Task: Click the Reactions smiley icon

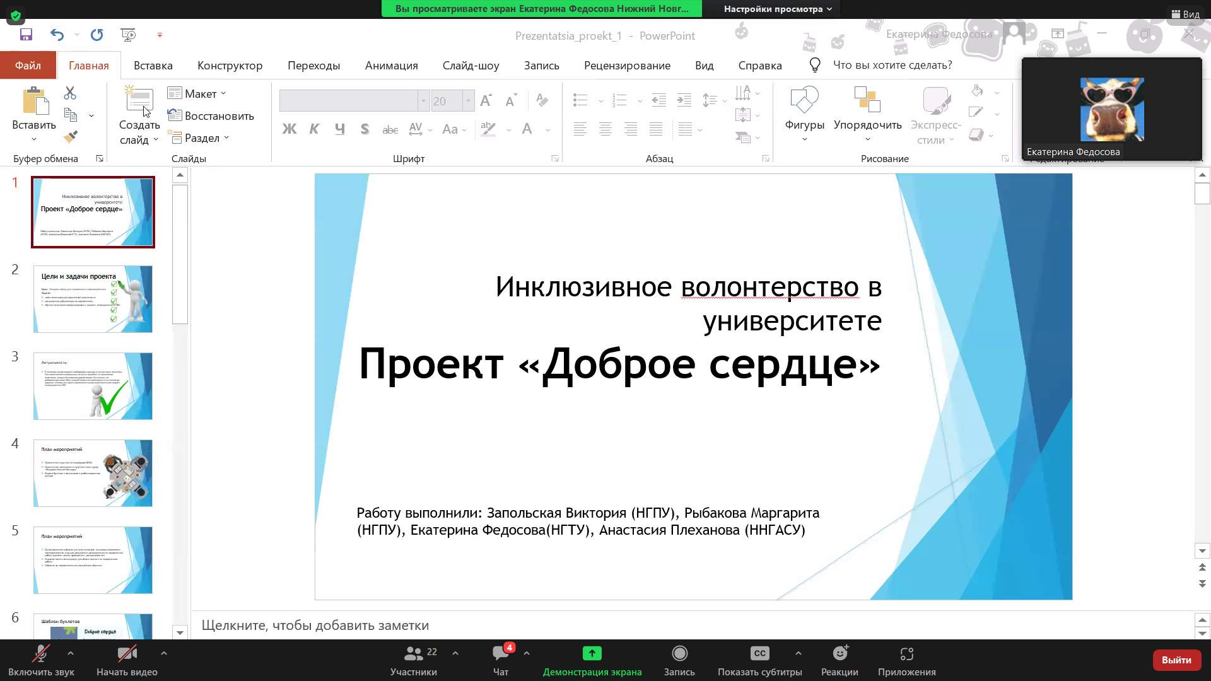Action: pyautogui.click(x=840, y=653)
